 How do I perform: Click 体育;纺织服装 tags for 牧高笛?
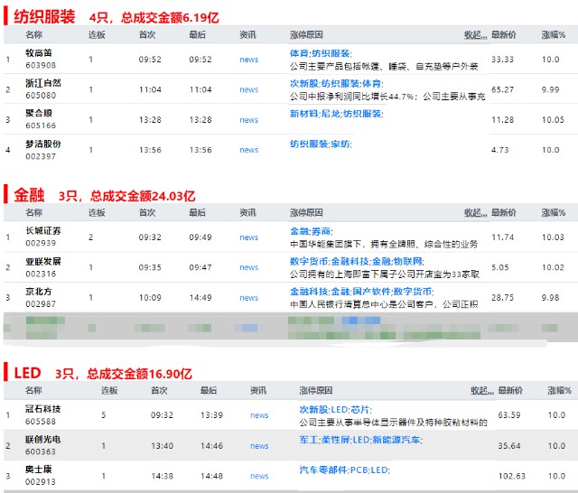(x=321, y=53)
